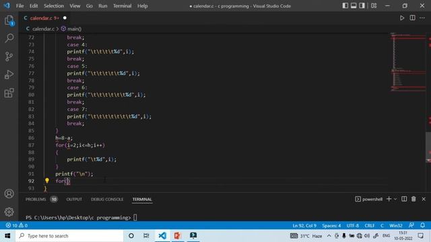431x242 pixels.
Task: Select the powershell terminal entry
Action: tap(369, 199)
